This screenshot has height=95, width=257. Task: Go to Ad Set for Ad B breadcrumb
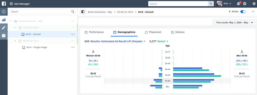[125, 12]
